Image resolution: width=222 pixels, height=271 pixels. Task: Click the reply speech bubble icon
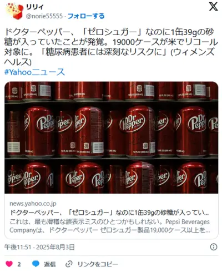[x=36, y=264]
